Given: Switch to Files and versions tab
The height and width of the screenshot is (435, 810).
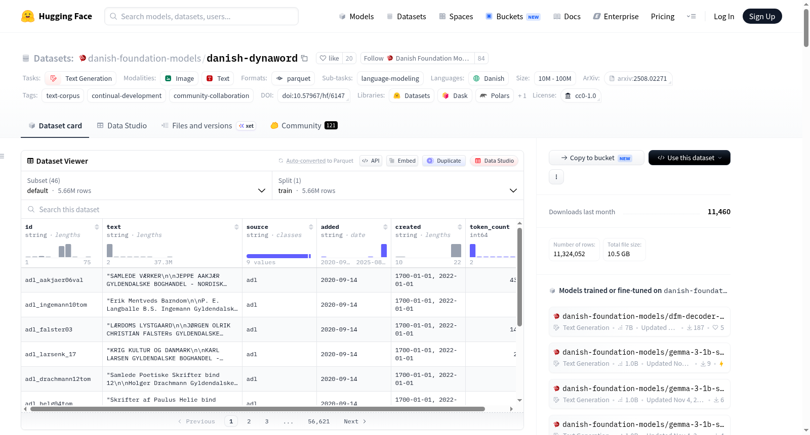Looking at the screenshot, I should click(209, 126).
